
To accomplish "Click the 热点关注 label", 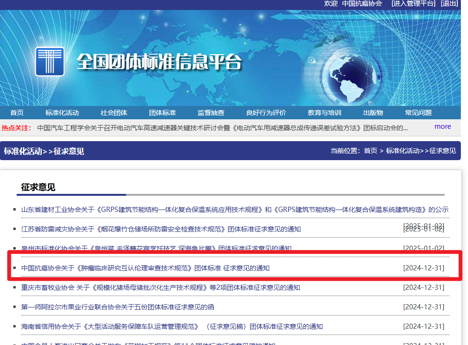I will pos(17,128).
